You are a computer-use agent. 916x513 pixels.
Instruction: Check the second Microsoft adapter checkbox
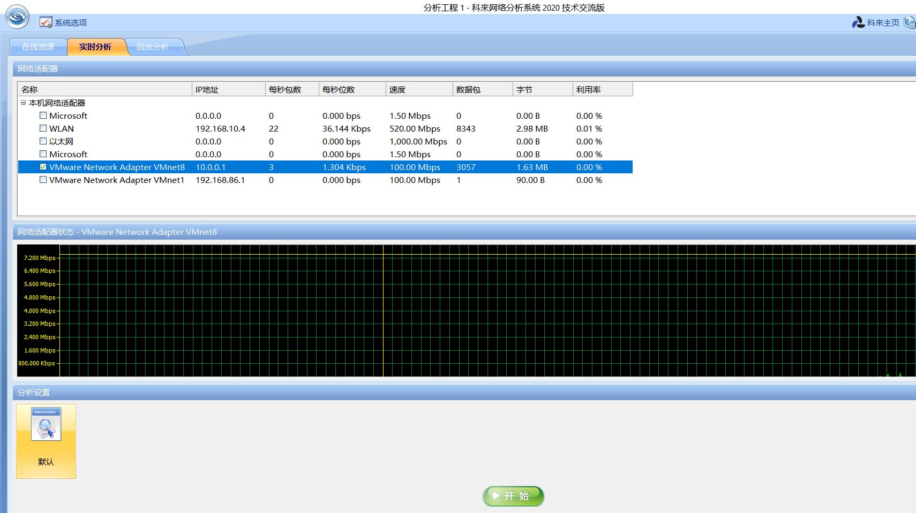43,154
